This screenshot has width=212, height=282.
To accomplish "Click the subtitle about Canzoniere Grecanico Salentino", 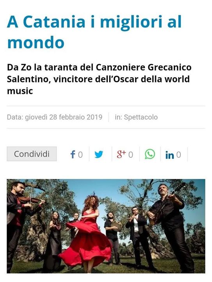I will coord(99,79).
